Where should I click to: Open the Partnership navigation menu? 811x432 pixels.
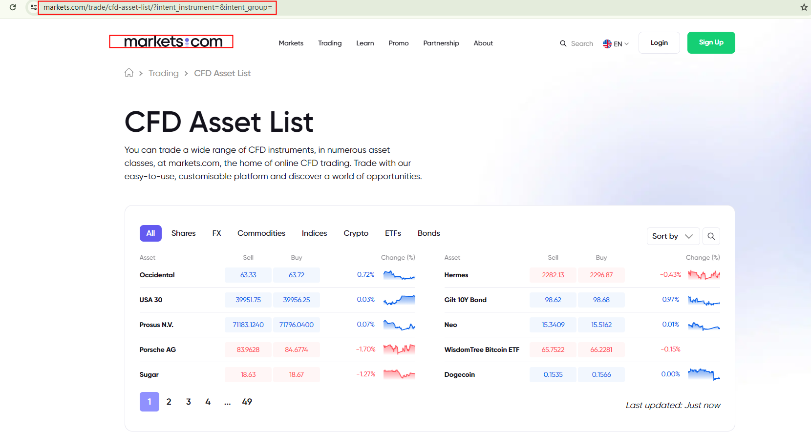click(441, 43)
